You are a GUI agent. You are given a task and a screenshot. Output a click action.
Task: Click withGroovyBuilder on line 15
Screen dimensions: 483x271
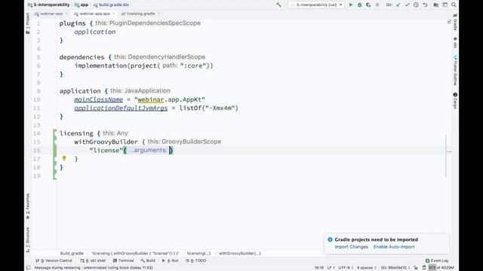point(106,142)
